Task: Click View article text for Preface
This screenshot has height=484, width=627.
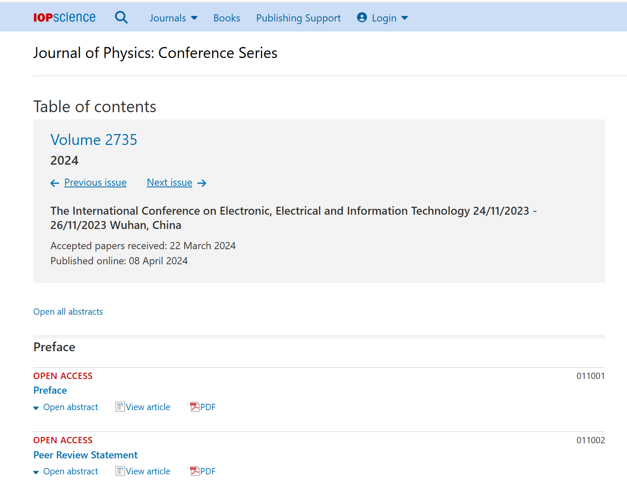Action: pos(148,407)
